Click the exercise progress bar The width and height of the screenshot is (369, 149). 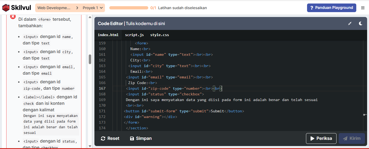(129, 8)
